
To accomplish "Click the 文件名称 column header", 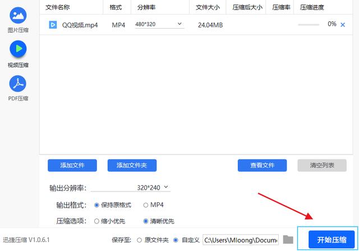I will click(x=57, y=7).
